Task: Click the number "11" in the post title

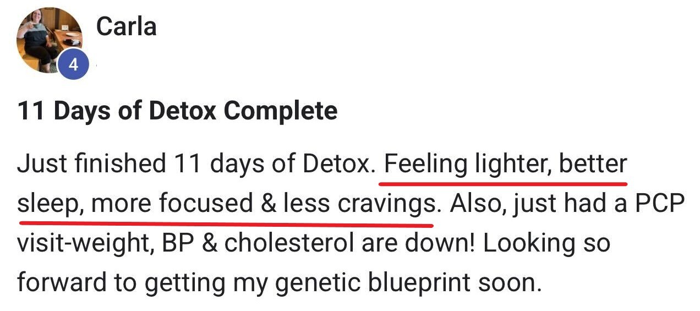Action: coord(28,111)
